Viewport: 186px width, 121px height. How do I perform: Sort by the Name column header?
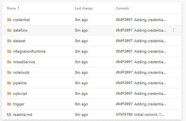coord(11,8)
